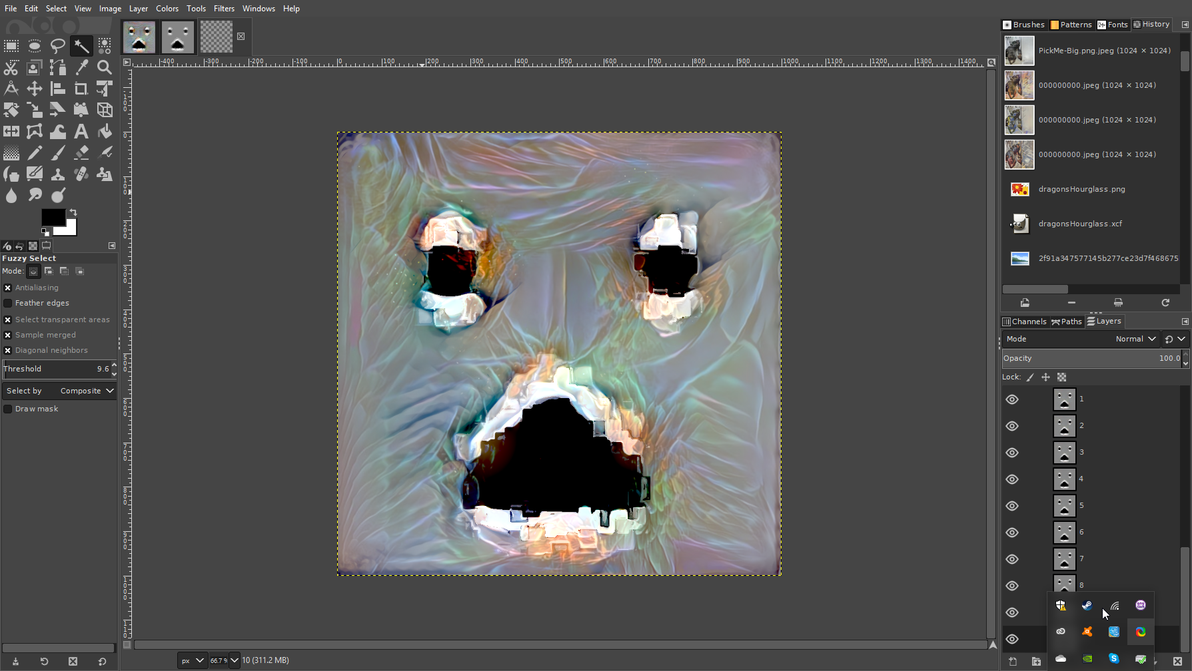This screenshot has width=1192, height=671.
Task: Switch to the Paths tab
Action: point(1067,322)
